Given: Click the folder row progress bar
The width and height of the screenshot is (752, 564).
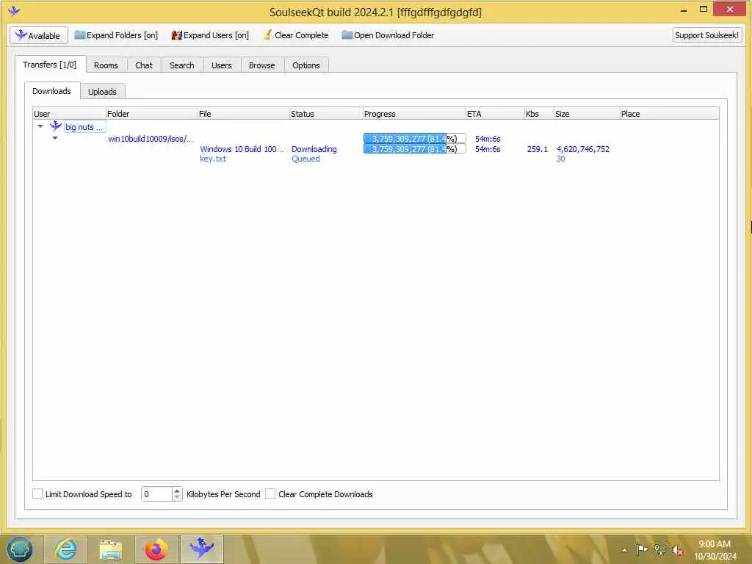Looking at the screenshot, I should 414,139.
